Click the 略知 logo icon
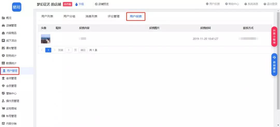This screenshot has height=127, width=280. 17,7
